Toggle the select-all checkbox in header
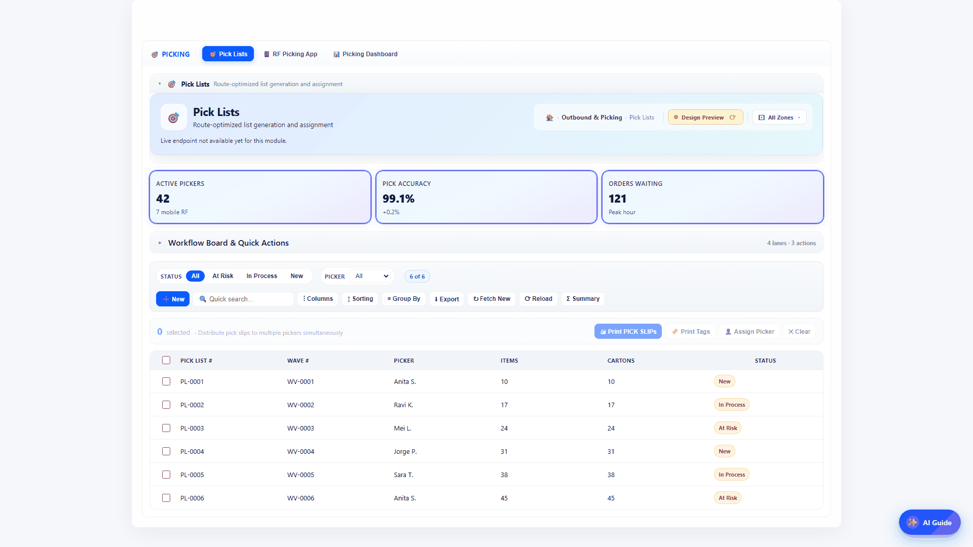This screenshot has width=973, height=547. click(166, 360)
